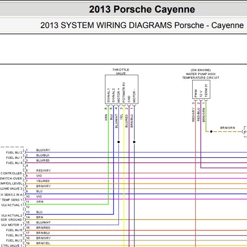Click "GRN" wire label at pin 11
The image size is (247, 247).
40,202
